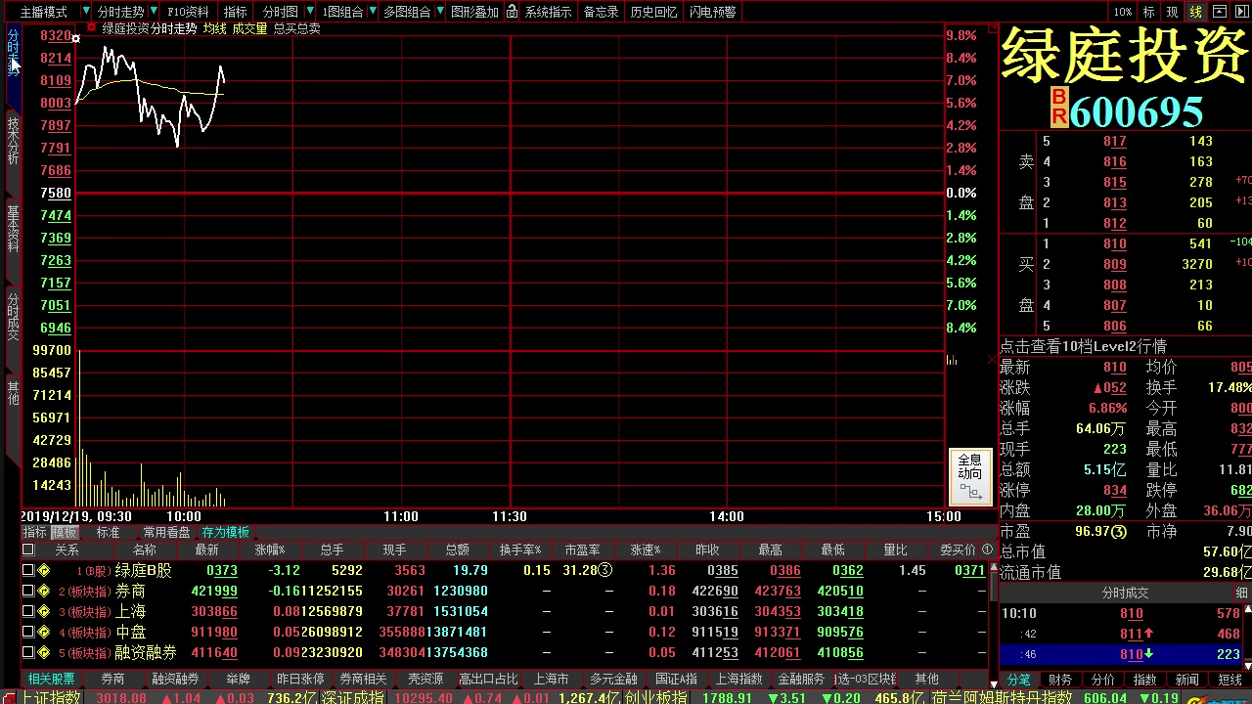The image size is (1252, 704).
Task: Click the B/R badge beside stock code
Action: point(1058,108)
